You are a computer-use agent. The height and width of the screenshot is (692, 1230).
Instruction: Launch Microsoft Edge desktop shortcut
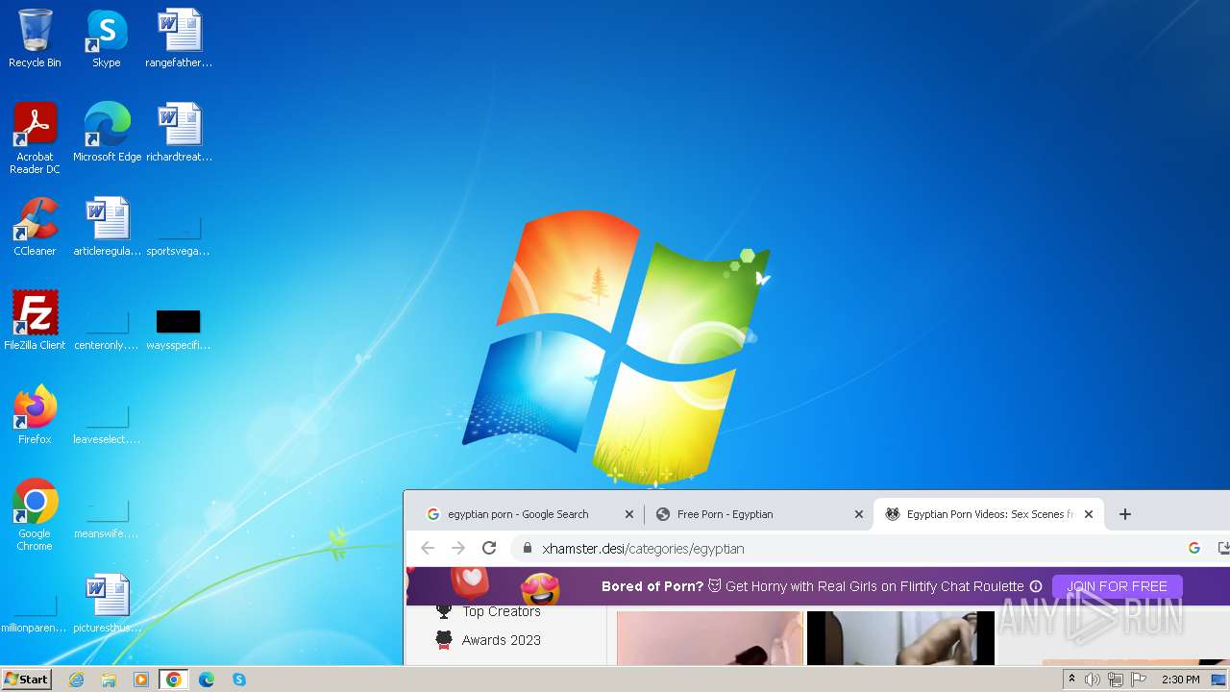coord(107,133)
